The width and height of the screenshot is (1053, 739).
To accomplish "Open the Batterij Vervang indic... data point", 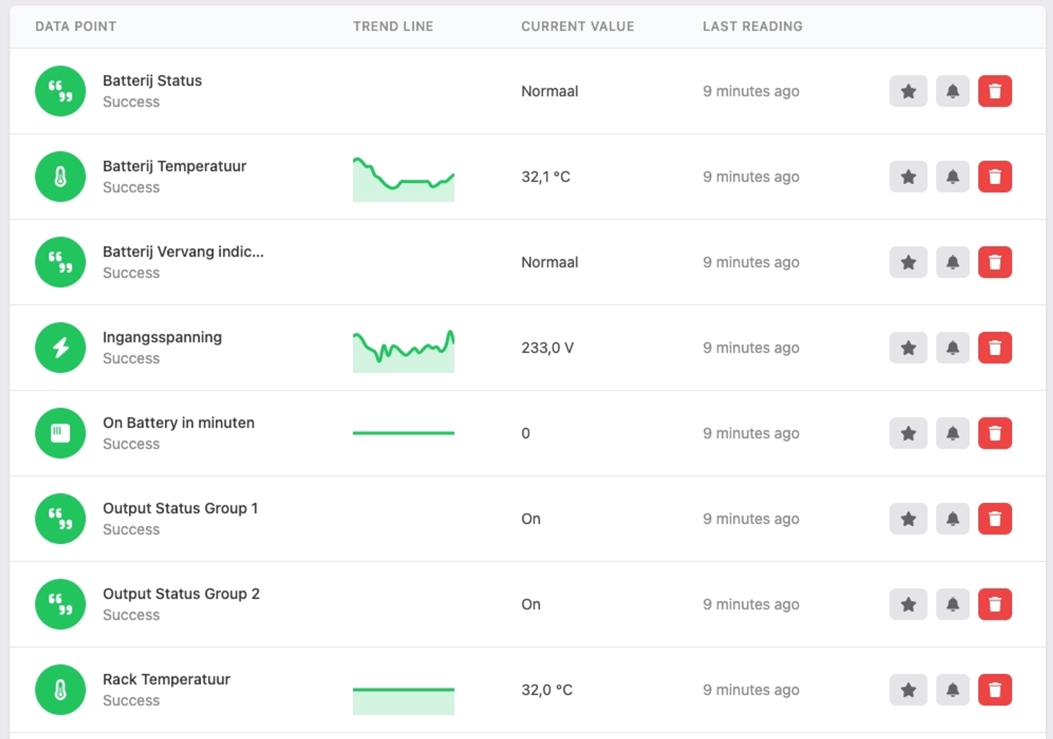I will (x=183, y=252).
